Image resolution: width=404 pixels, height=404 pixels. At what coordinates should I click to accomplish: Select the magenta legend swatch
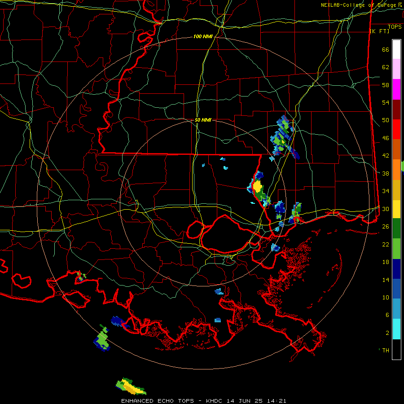coord(396,89)
